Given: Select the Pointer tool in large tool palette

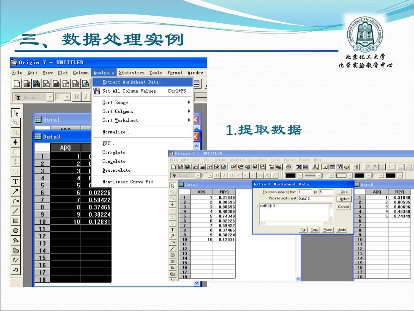Looking at the screenshot, I should click(16, 113).
